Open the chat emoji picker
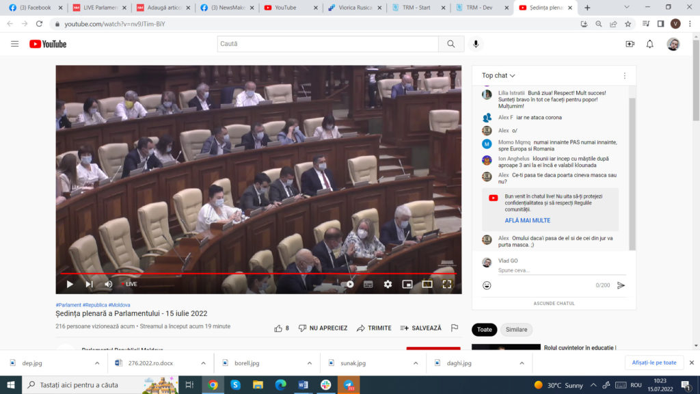 [487, 285]
